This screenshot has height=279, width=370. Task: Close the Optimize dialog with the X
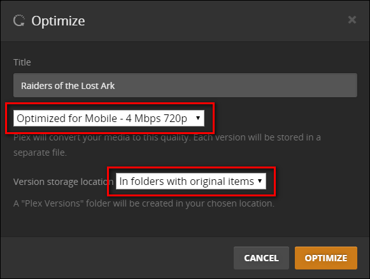point(352,20)
